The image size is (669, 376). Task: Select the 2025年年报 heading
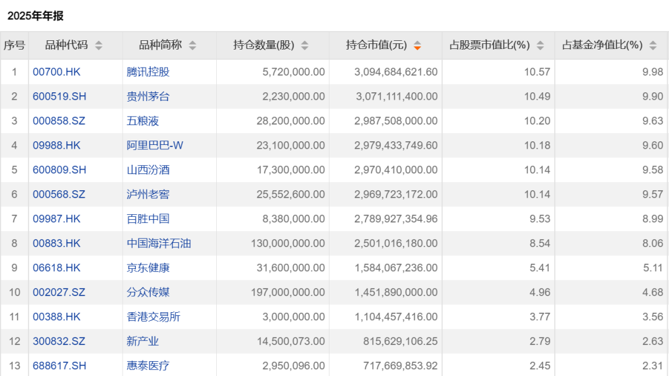(x=35, y=15)
